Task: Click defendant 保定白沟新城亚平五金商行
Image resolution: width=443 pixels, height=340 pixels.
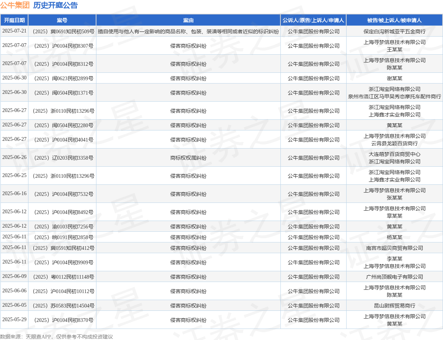Action: [394, 31]
